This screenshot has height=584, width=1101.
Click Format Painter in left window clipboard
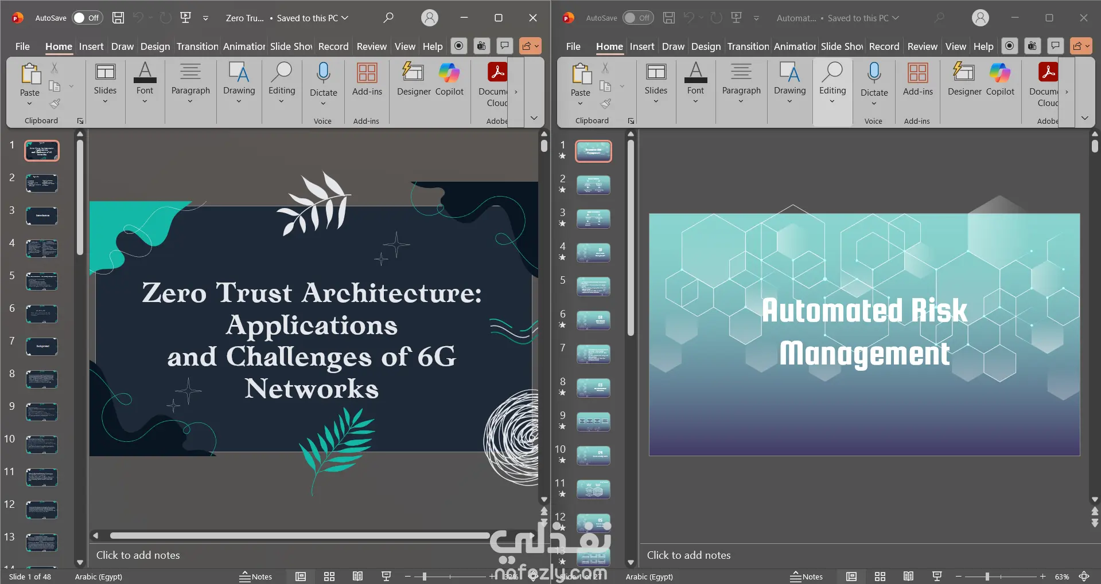tap(55, 104)
